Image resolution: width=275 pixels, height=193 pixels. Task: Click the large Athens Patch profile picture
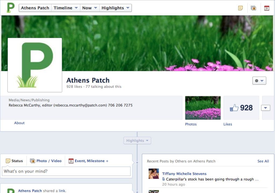[35, 65]
